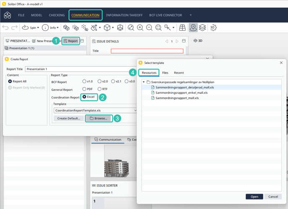Screen dimensions: 288x209
Task: Select General Report PDF option
Action: [x=84, y=89]
